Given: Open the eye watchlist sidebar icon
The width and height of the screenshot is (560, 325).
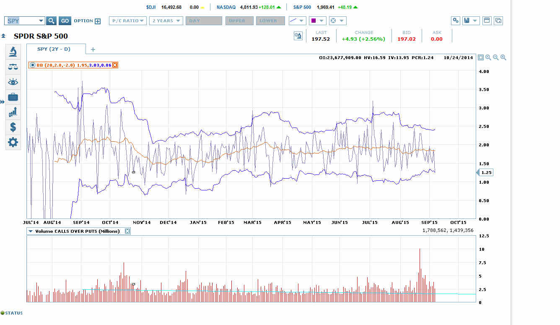Looking at the screenshot, I should click(x=13, y=82).
